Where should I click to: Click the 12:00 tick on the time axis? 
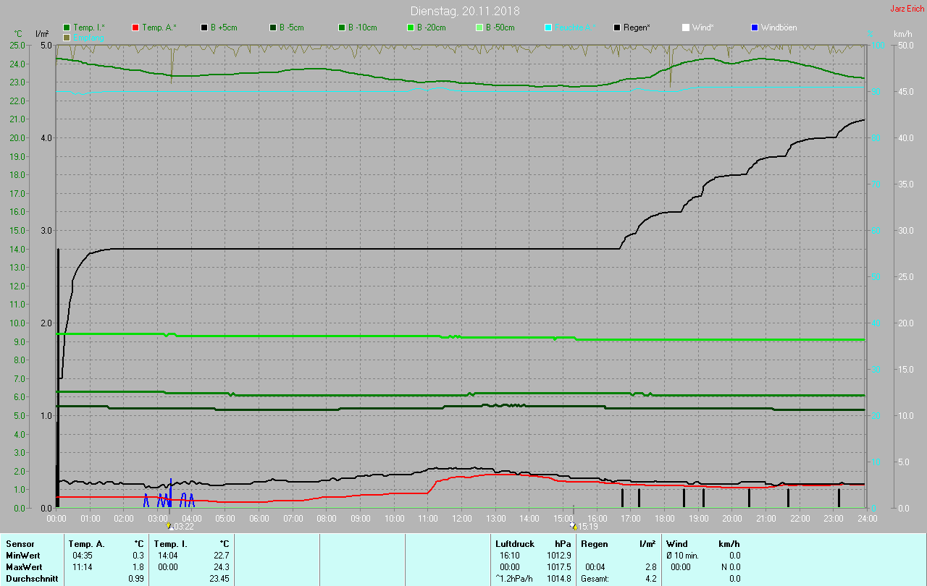462,518
